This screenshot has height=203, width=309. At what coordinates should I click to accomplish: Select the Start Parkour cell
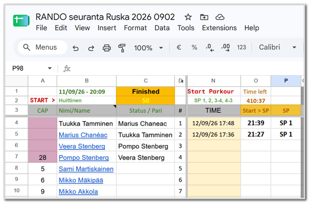214,91
